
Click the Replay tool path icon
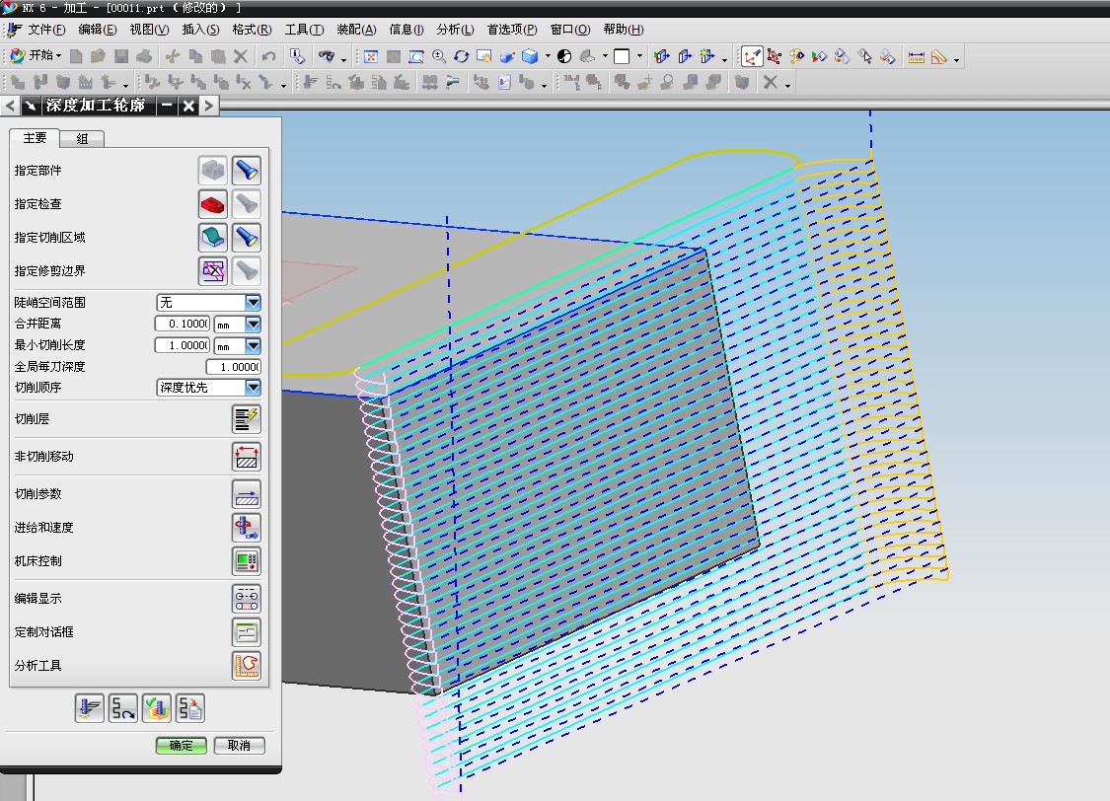pyautogui.click(x=122, y=708)
